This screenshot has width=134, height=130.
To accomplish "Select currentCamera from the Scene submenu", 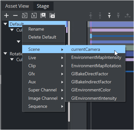I will 95,49.
